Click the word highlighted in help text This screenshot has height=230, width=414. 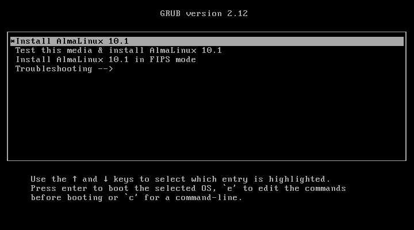[x=297, y=179]
